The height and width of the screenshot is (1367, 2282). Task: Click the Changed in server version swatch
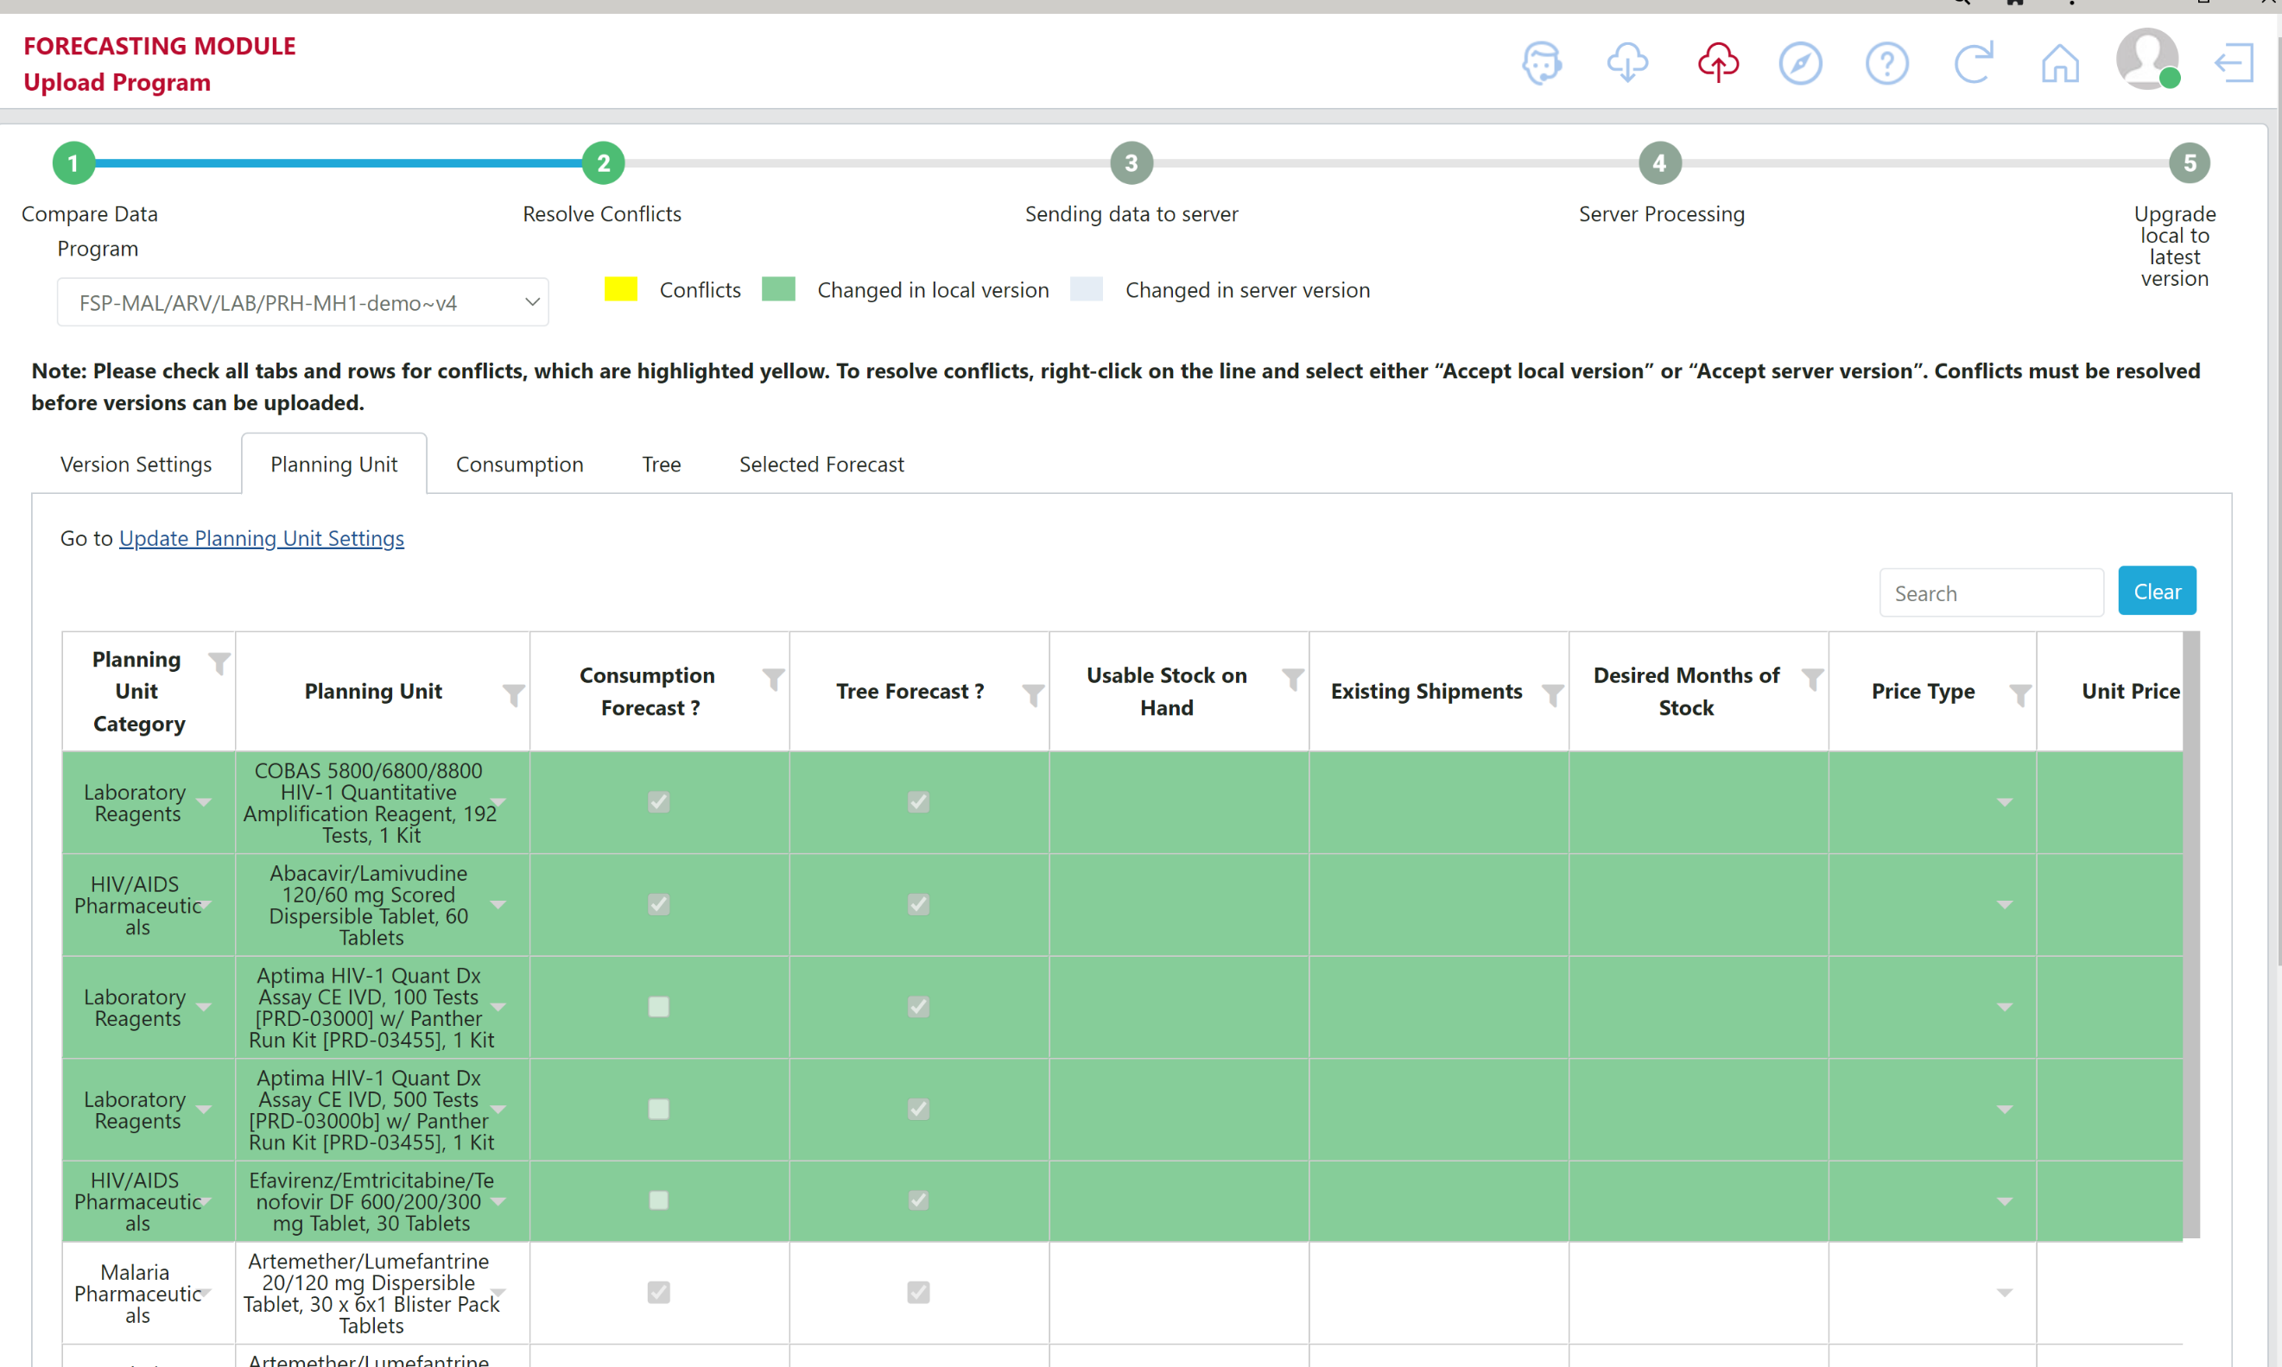(1087, 289)
